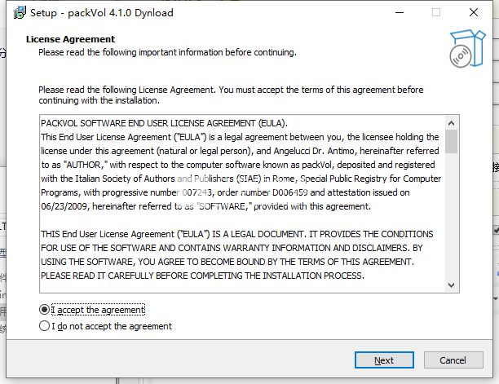Click the Setup installer icon in title bar
The width and height of the screenshot is (499, 384).
pyautogui.click(x=20, y=13)
